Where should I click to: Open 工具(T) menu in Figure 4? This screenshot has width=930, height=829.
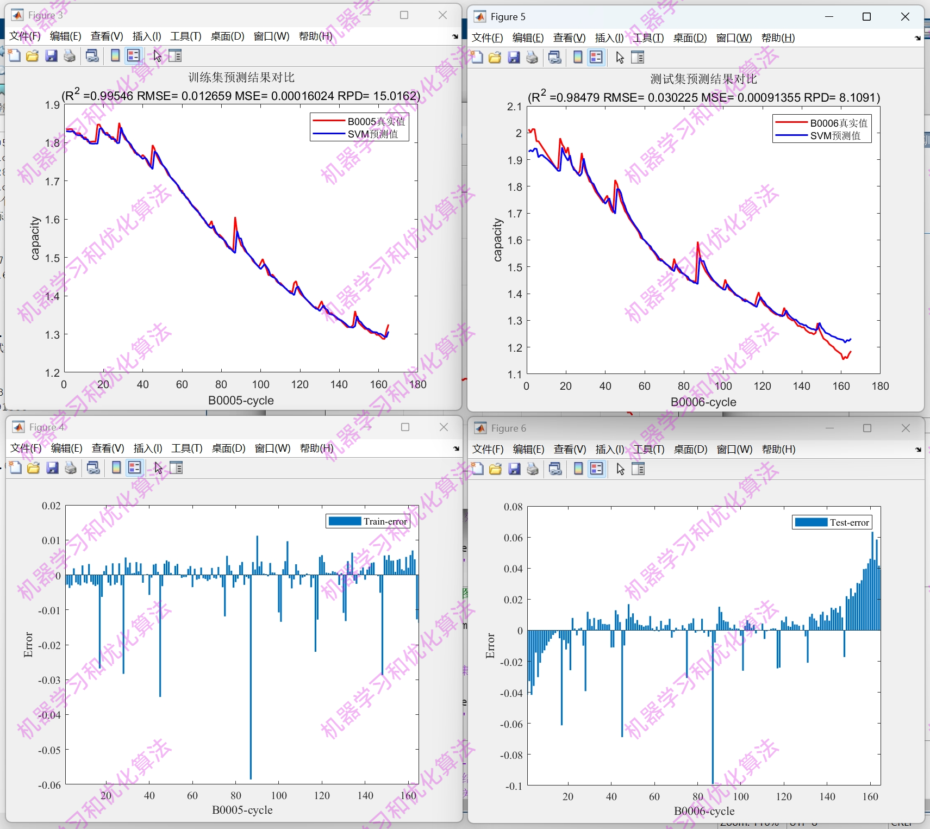187,448
